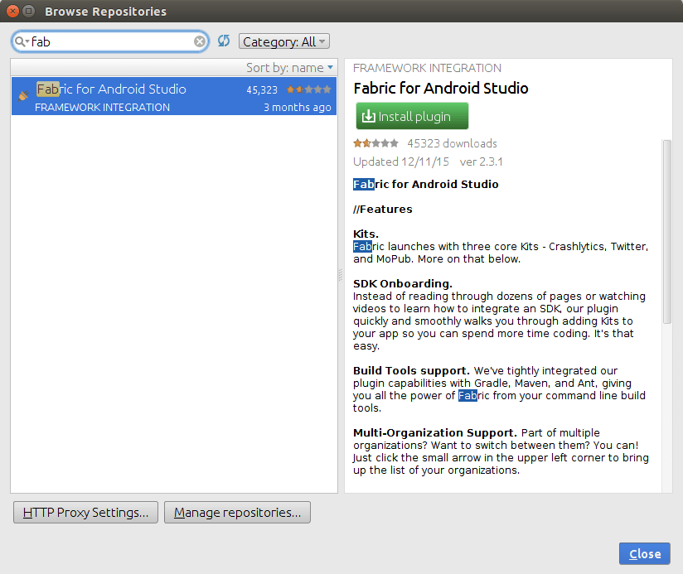This screenshot has height=574, width=683.
Task: Click the Kits. heading
Action: coord(366,234)
